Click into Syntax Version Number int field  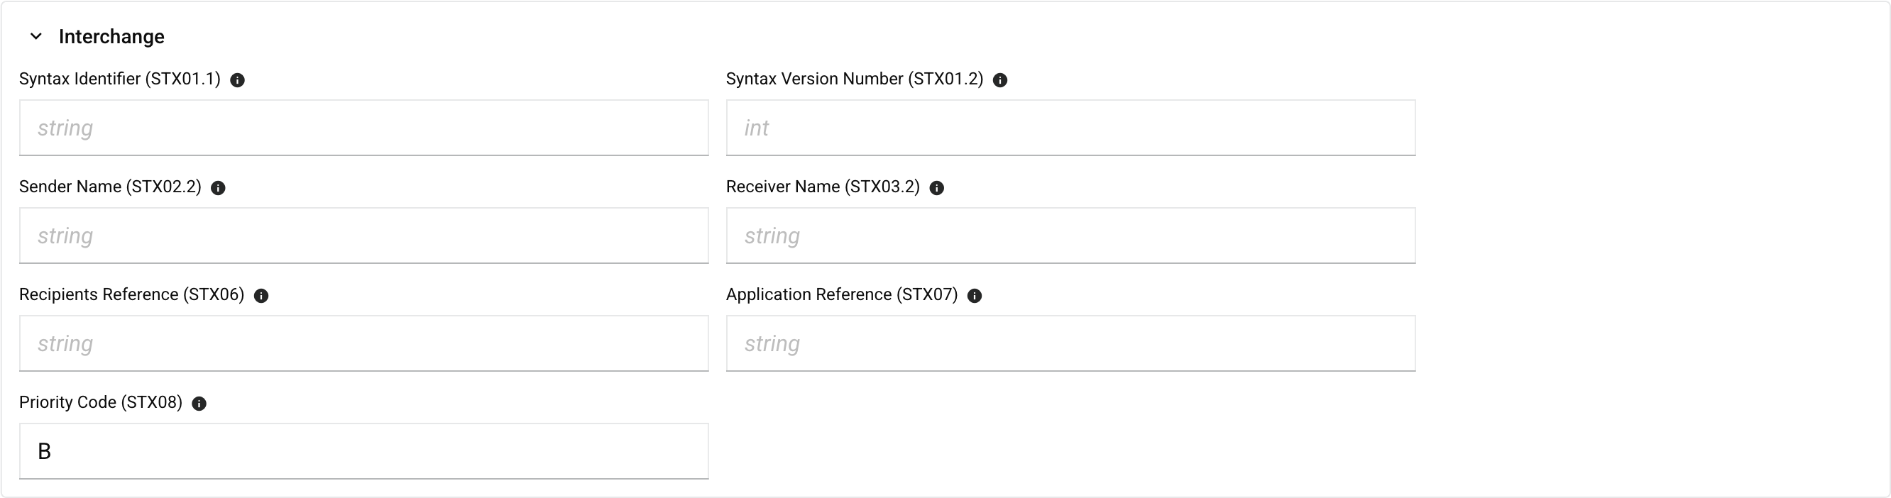coord(1070,128)
